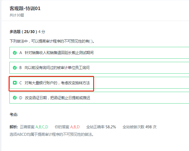
Task: Click the 4 分 score label
Action: pyautogui.click(x=42, y=32)
